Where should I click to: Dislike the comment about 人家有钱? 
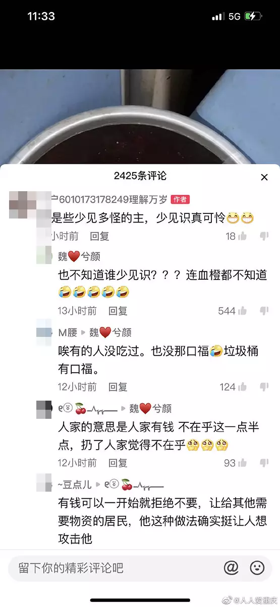pyautogui.click(x=264, y=462)
